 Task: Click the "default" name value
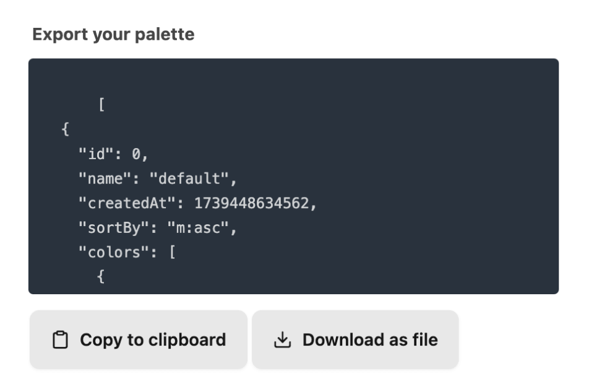(x=189, y=178)
